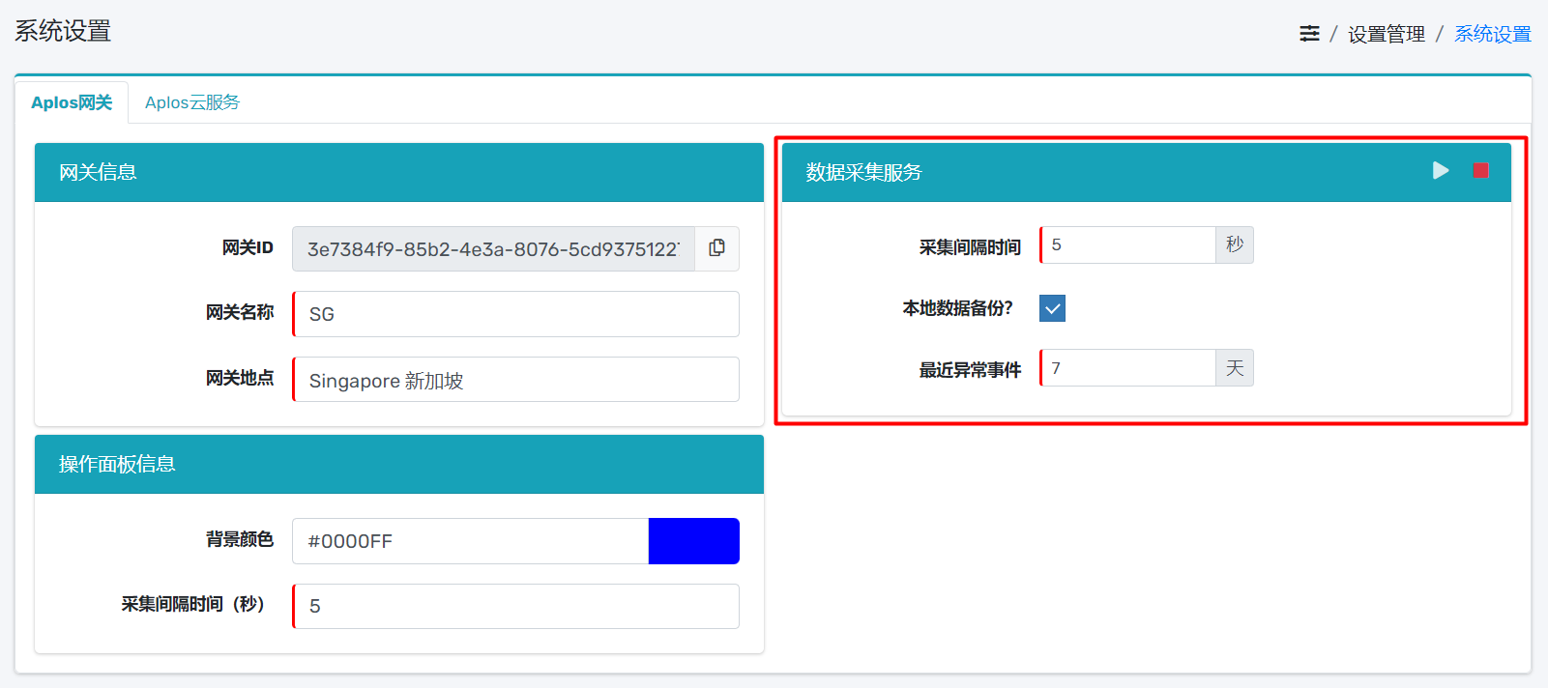
Task: Click the settings sliders breadcrumb icon
Action: click(x=1309, y=34)
